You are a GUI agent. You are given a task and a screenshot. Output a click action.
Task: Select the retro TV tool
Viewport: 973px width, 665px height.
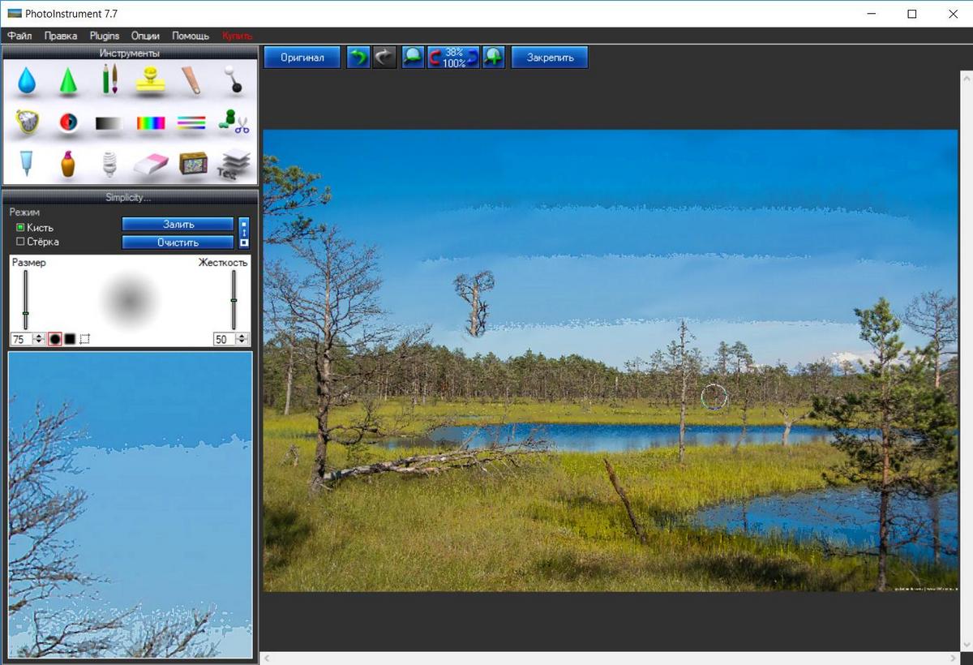[x=193, y=164]
